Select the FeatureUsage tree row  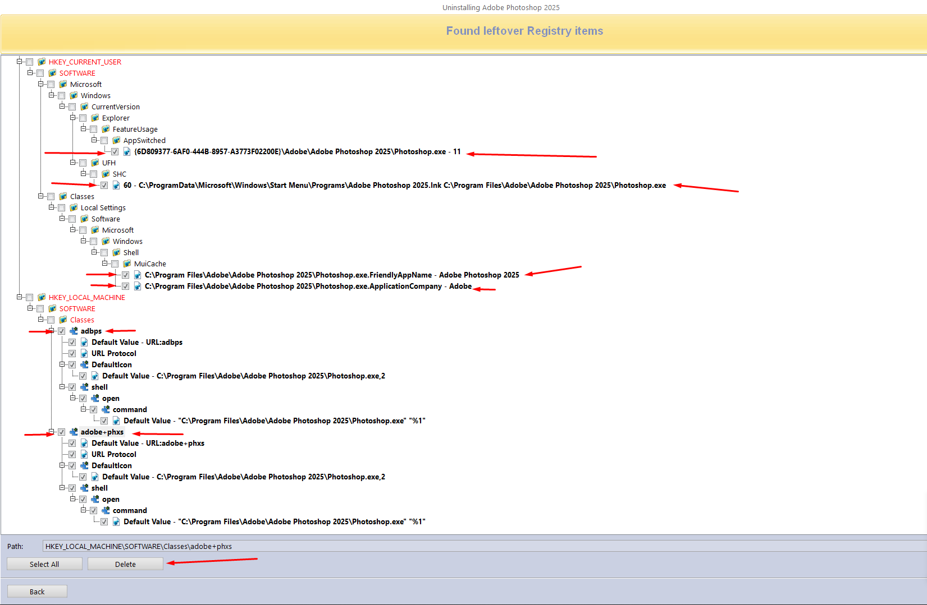[x=135, y=129]
